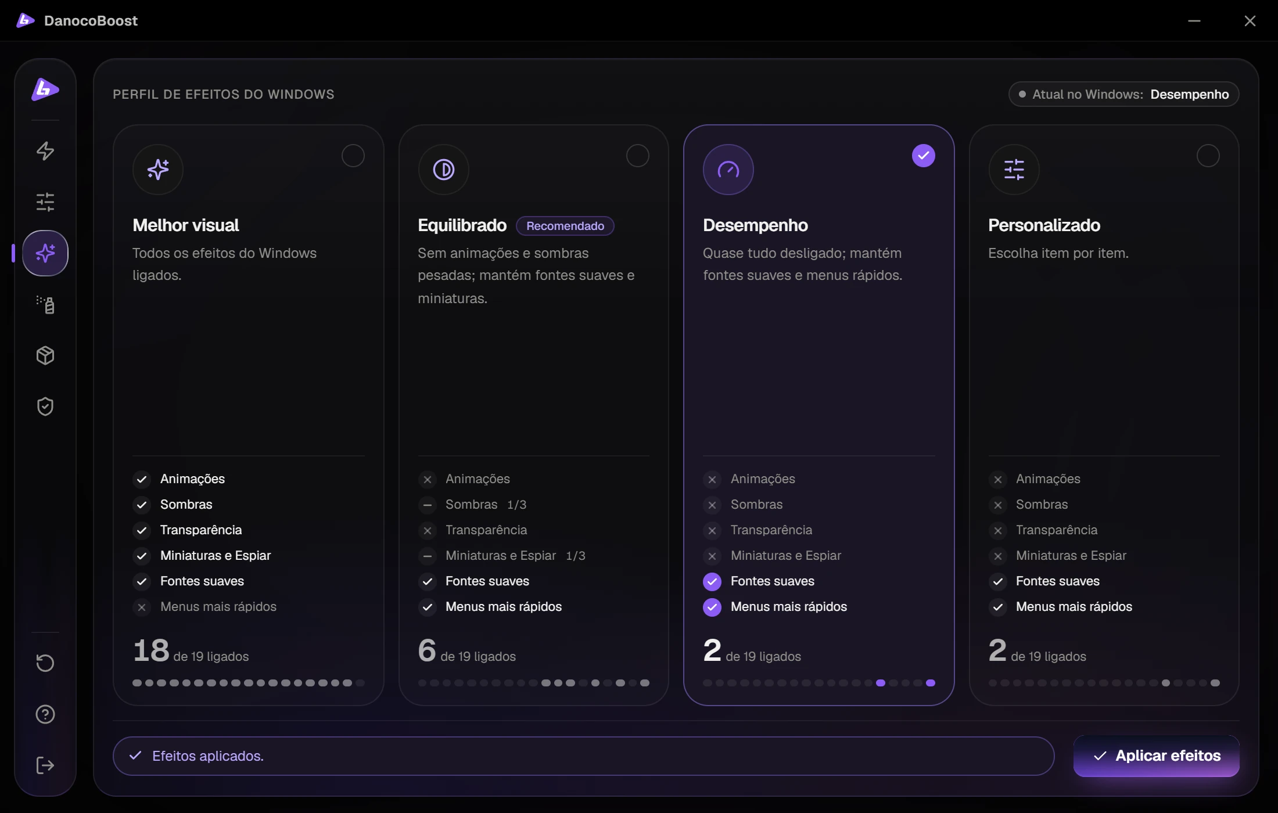The width and height of the screenshot is (1278, 813).
Task: Click the restore/undo circular arrow sidebar icon
Action: point(45,663)
